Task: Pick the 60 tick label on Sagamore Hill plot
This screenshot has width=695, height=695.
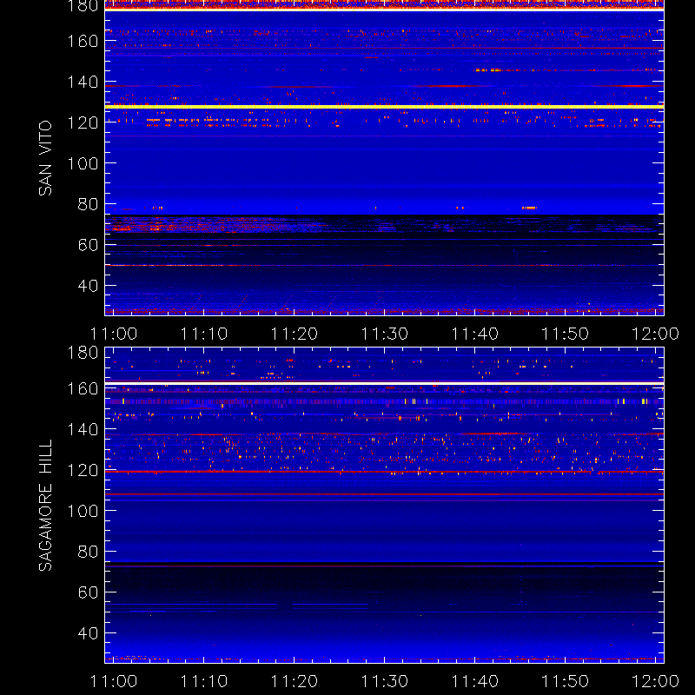Action: point(89,592)
